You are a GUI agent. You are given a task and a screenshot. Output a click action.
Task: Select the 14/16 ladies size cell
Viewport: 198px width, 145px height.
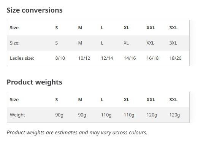[130, 58]
